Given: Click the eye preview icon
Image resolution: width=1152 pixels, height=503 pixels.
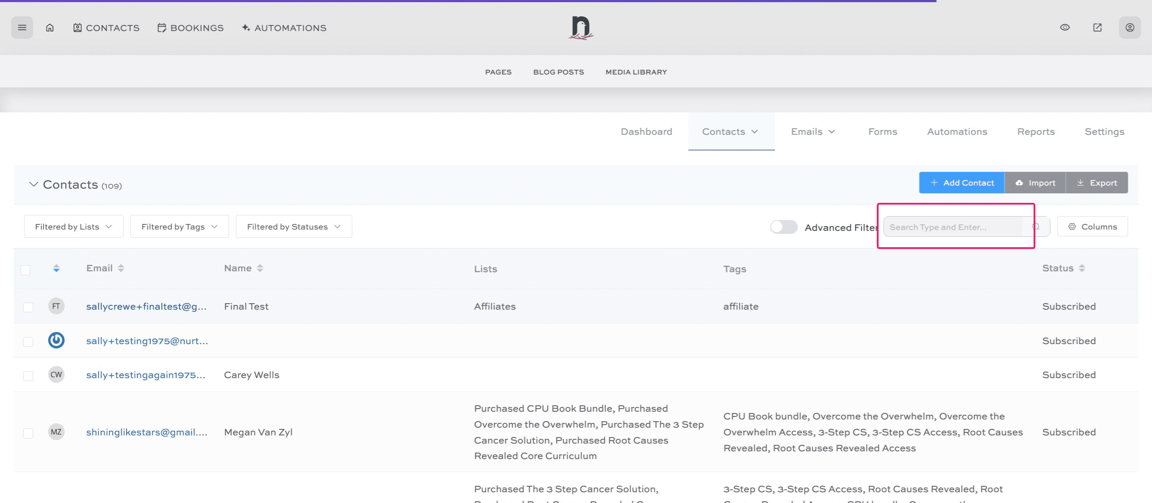Looking at the screenshot, I should pos(1065,28).
